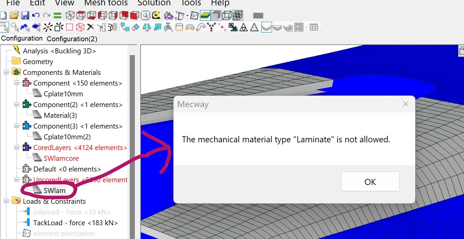Collapse the Component(2) tree node
This screenshot has width=464, height=239.
click(x=16, y=104)
